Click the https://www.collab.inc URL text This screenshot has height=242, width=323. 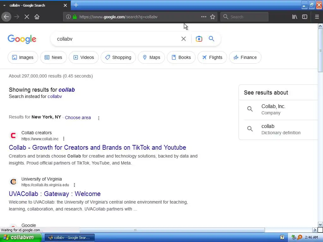(40, 139)
